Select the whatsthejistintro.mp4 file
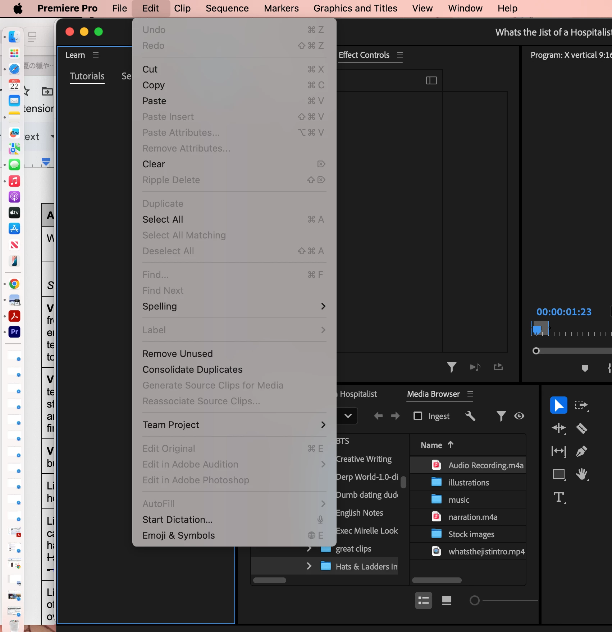 tap(468, 551)
